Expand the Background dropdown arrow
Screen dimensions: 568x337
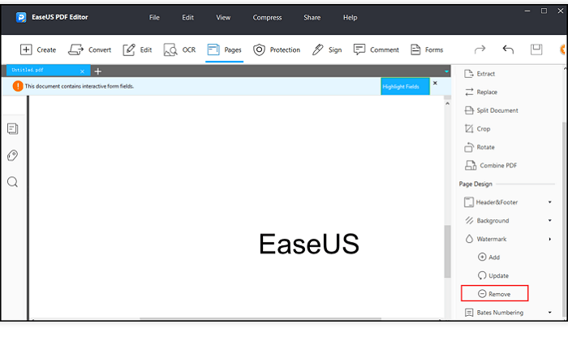pyautogui.click(x=549, y=220)
